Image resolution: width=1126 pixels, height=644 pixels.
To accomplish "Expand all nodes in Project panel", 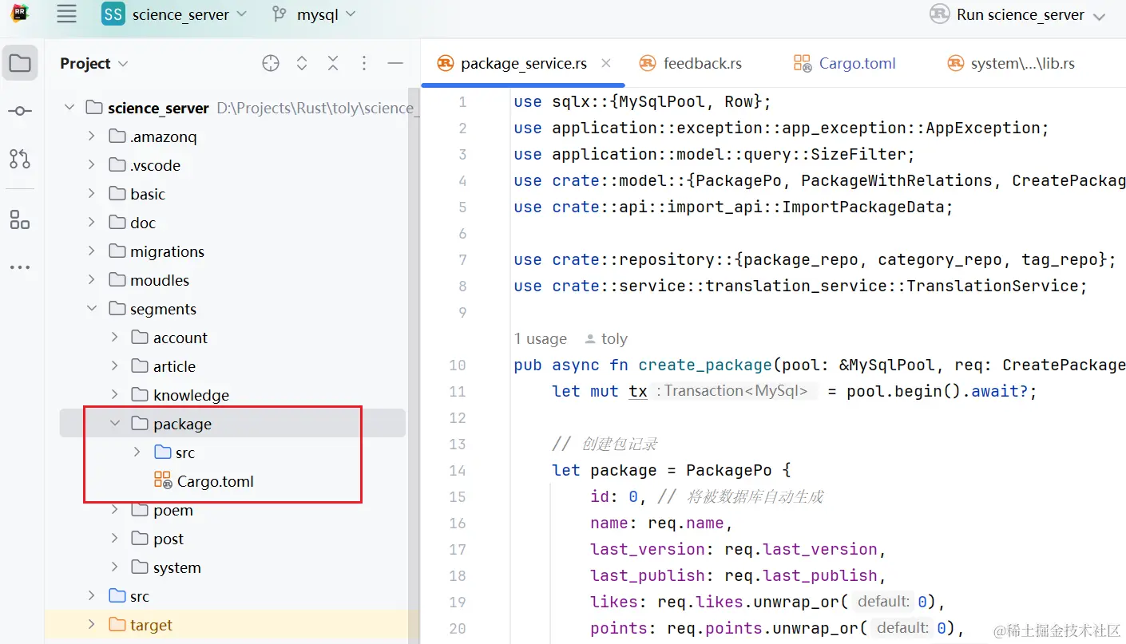I will coord(302,63).
